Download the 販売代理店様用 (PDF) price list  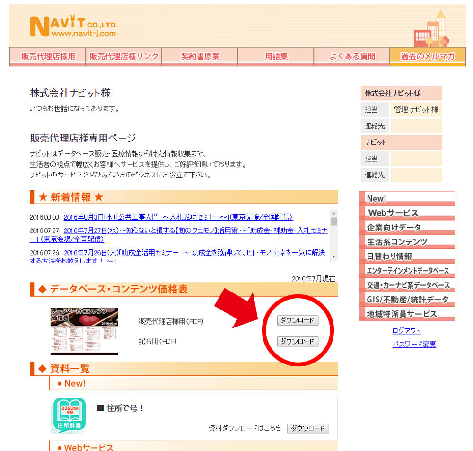[x=298, y=320]
